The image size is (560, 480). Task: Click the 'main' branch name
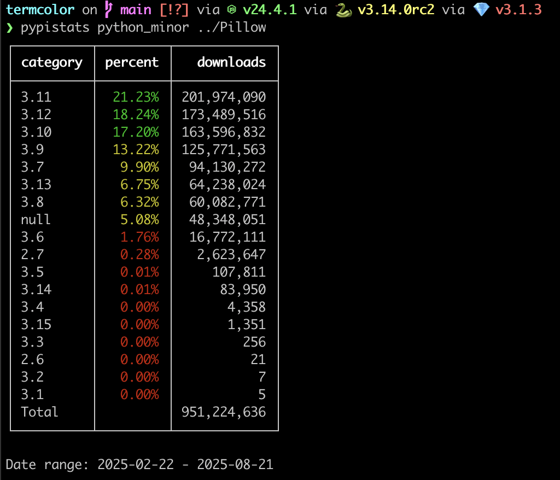tap(136, 10)
